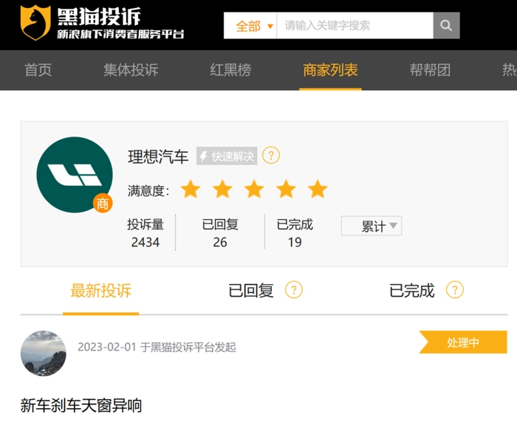517x425 pixels.
Task: Select 商家列表 in the navigation bar
Action: (330, 70)
